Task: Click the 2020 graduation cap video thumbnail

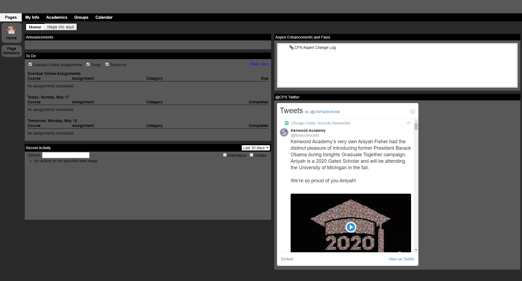Action: [351, 223]
